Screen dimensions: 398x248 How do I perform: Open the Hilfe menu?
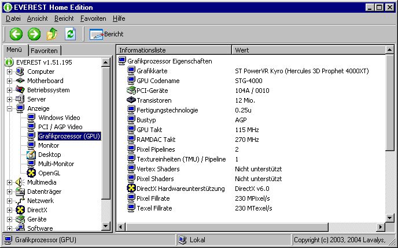[119, 18]
